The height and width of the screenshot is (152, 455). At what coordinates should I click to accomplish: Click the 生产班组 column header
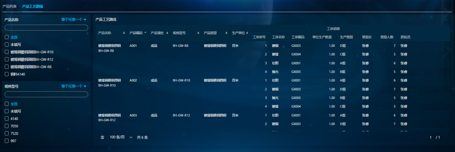[347, 37]
